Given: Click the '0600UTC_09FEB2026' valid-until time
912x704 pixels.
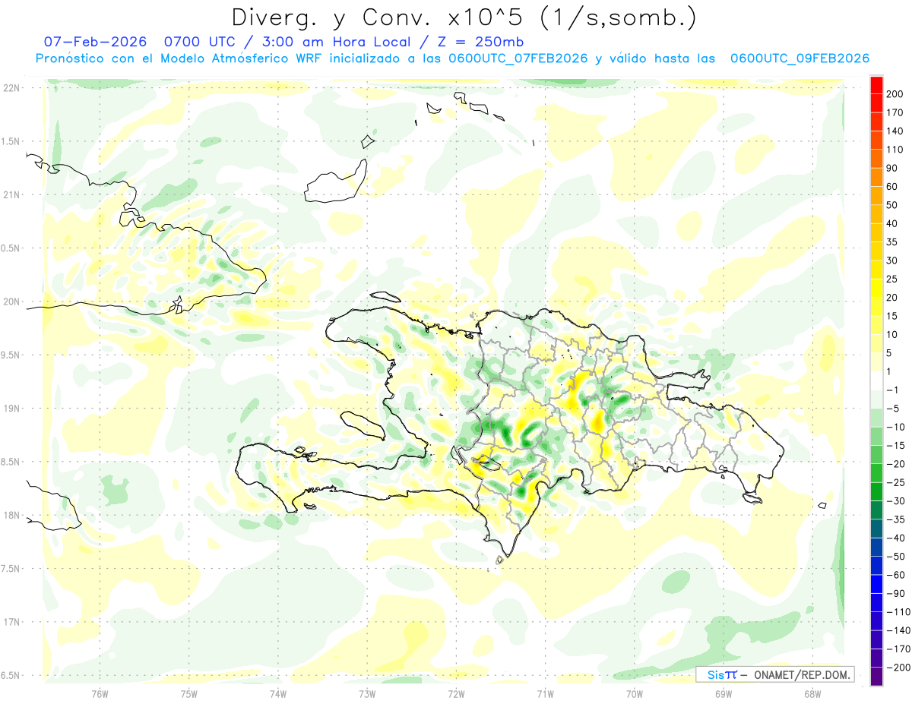Looking at the screenshot, I should (800, 58).
